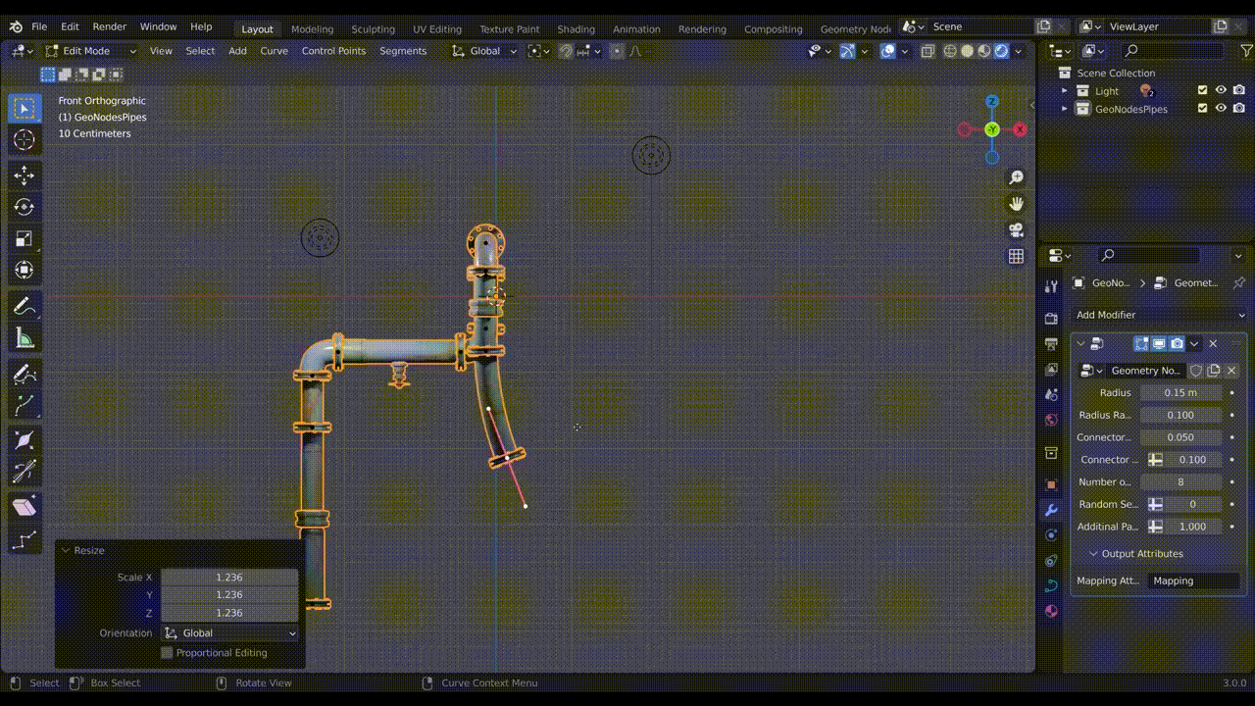Screen dimensions: 1255x706
Task: Open the Control Points menu
Action: pyautogui.click(x=333, y=51)
